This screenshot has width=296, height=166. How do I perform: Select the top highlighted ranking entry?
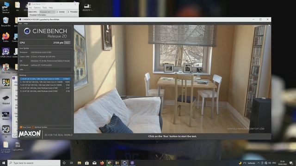45,79
